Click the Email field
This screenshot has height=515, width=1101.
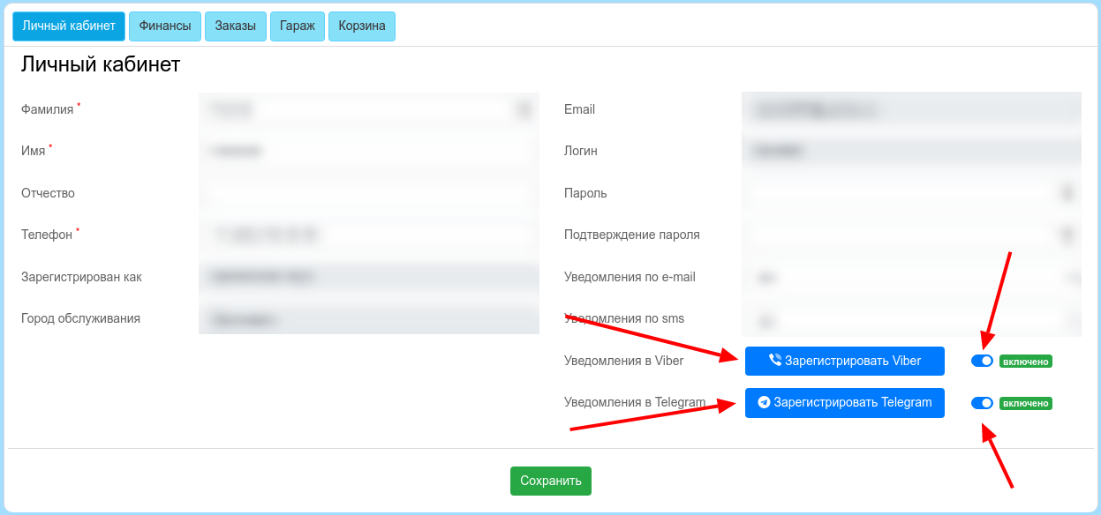pyautogui.click(x=911, y=109)
